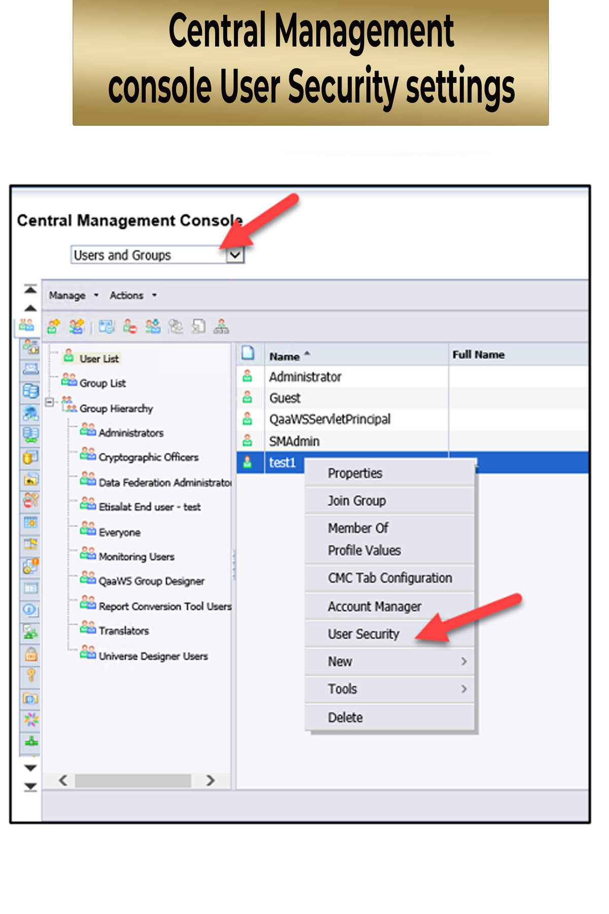Image resolution: width=609 pixels, height=914 pixels.
Task: Open the Manage dropdown menu
Action: tap(74, 296)
